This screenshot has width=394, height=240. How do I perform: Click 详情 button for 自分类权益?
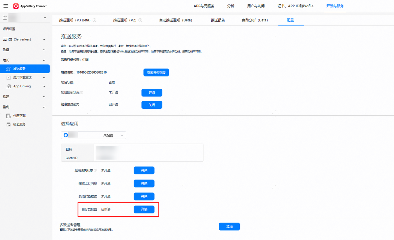click(x=144, y=209)
